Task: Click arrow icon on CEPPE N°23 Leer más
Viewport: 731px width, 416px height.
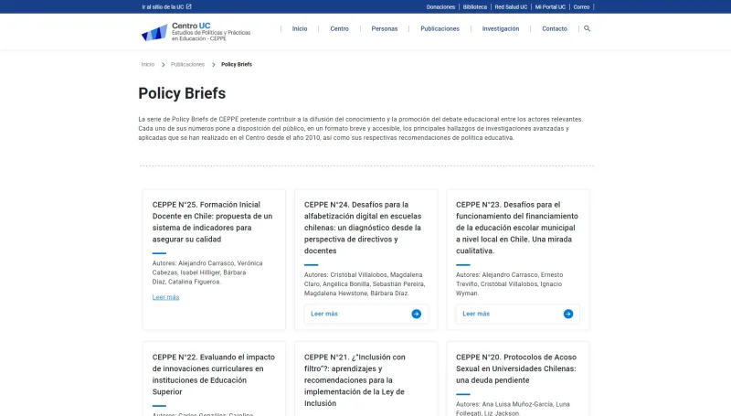Action: 567,314
